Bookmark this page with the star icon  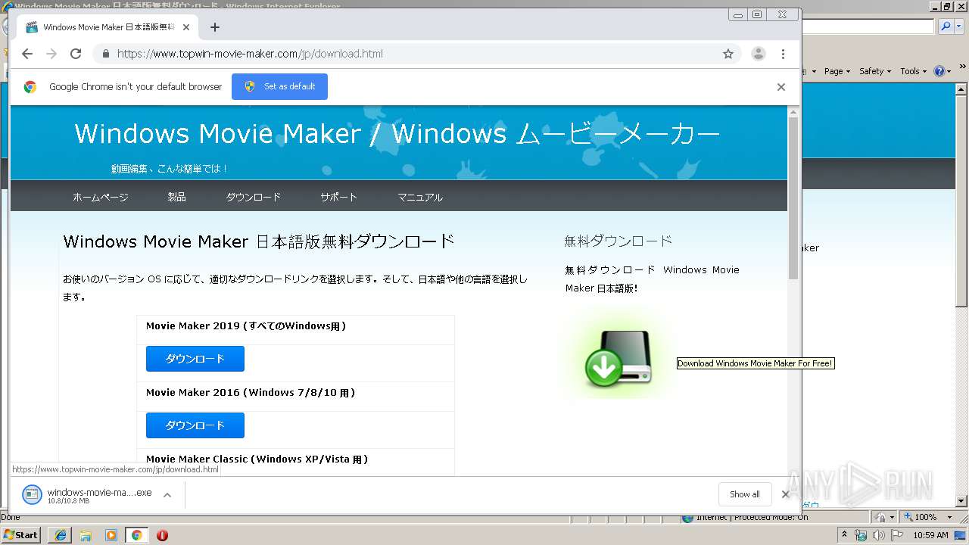pos(728,54)
